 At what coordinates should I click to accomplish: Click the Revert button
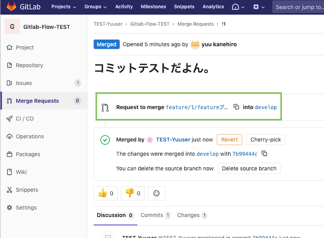[229, 140]
